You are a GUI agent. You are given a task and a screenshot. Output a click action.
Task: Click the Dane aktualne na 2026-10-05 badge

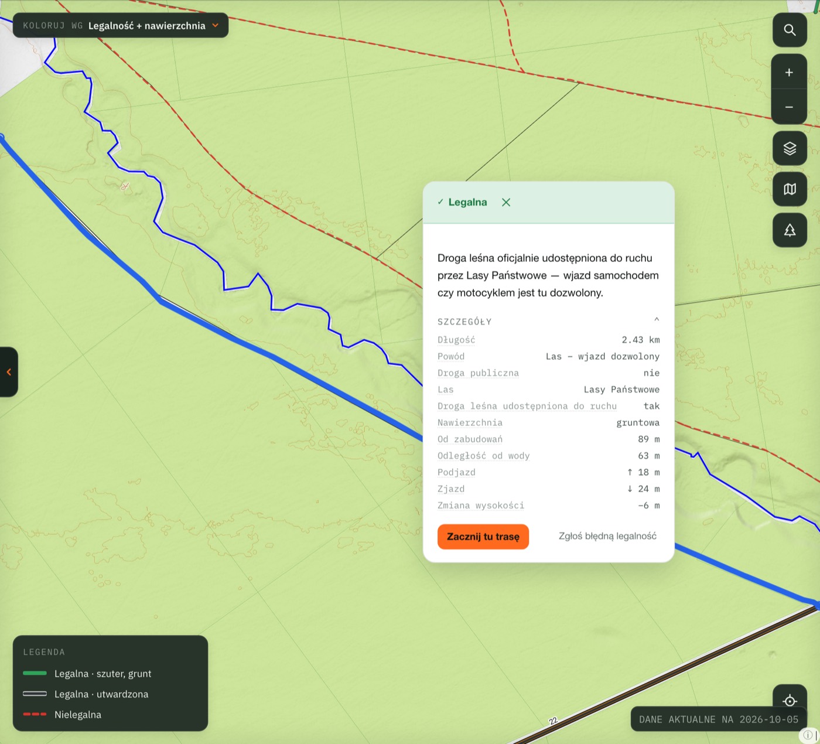coord(719,719)
